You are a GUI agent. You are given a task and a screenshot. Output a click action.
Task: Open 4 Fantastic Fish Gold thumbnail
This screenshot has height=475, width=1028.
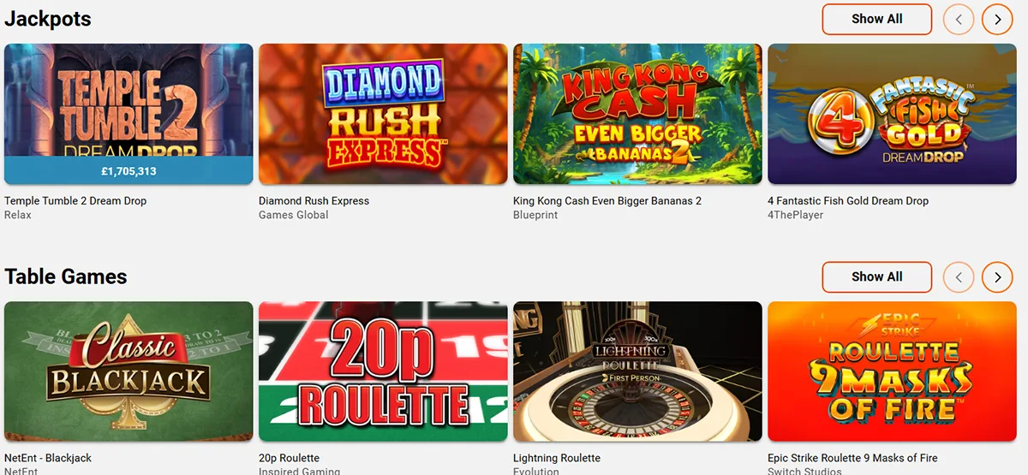point(892,114)
